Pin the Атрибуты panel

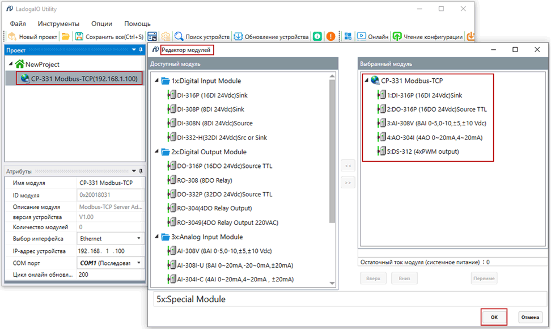pyautogui.click(x=141, y=171)
